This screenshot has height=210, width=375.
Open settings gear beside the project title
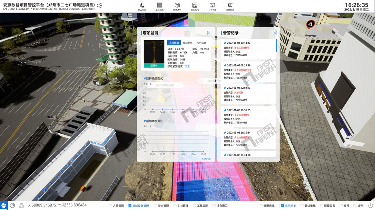coord(100,5)
